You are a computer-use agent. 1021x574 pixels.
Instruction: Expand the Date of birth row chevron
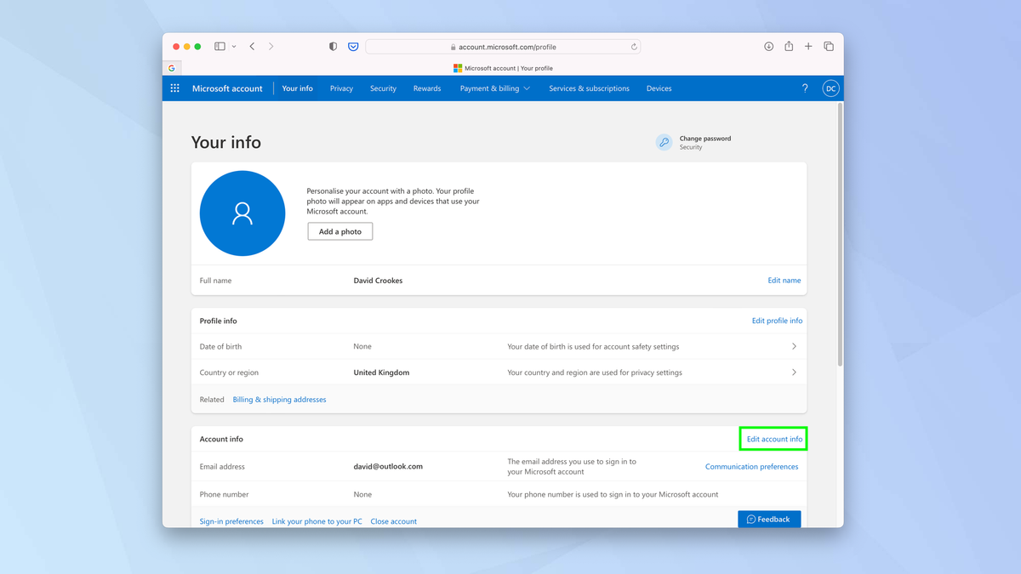click(794, 346)
